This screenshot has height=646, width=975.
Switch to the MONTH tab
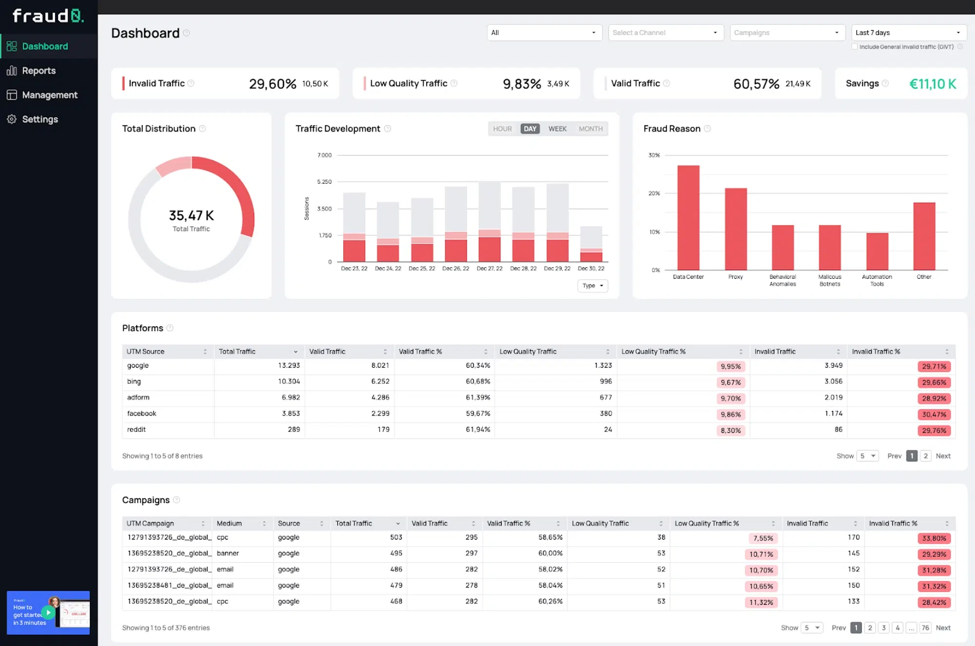tap(590, 128)
